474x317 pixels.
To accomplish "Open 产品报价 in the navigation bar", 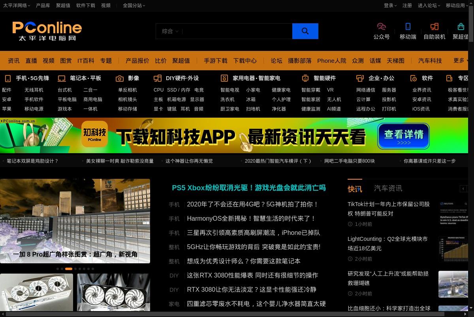I will pos(137,60).
